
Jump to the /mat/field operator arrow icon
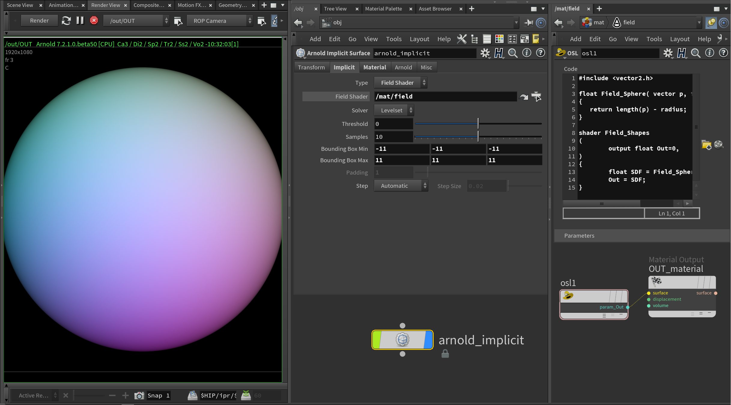pyautogui.click(x=524, y=97)
